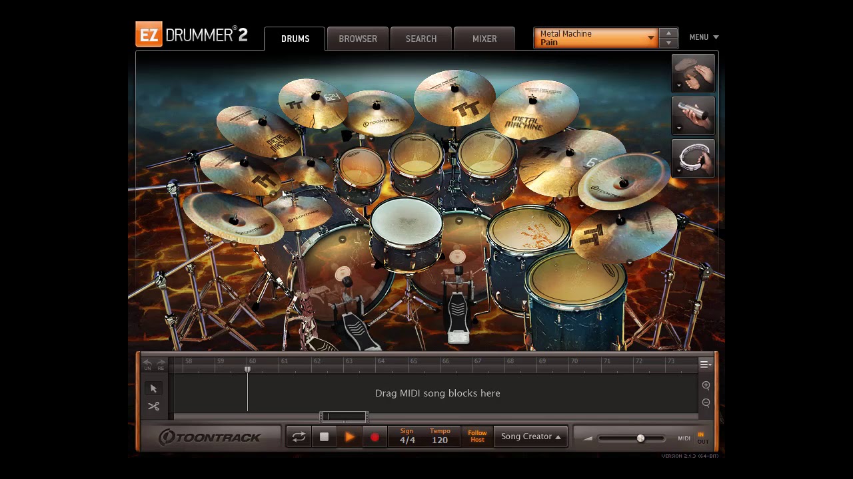Click bar number 70 on the ruler
This screenshot has height=479, width=853.
pos(574,361)
